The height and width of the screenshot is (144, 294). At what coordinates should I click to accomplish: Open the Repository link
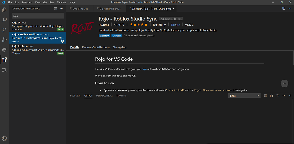(x=159, y=25)
